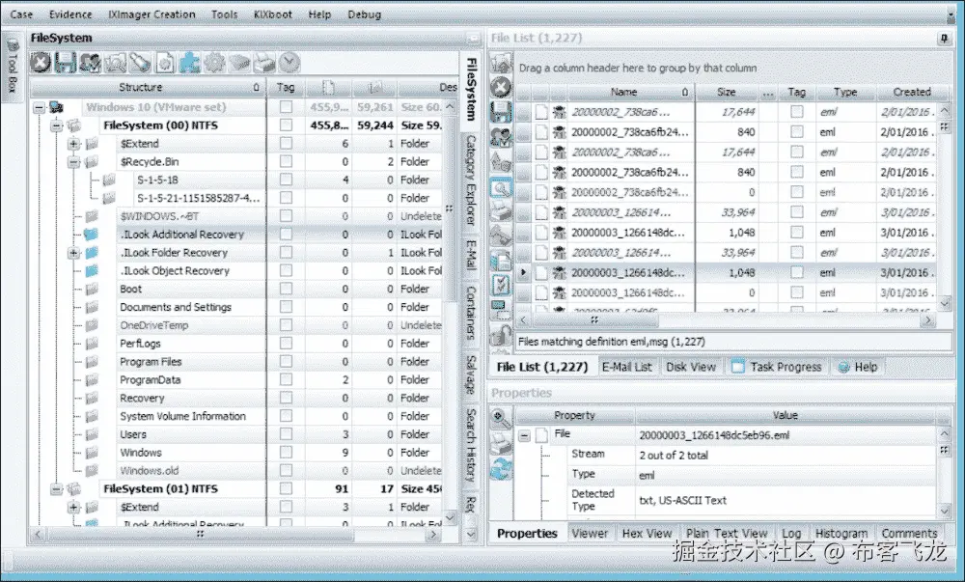Click the printer icon in Properties panel toolbar

501,444
